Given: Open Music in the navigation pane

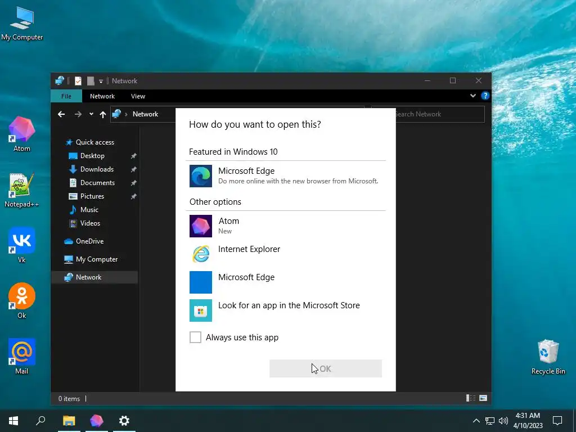Looking at the screenshot, I should tap(84, 210).
